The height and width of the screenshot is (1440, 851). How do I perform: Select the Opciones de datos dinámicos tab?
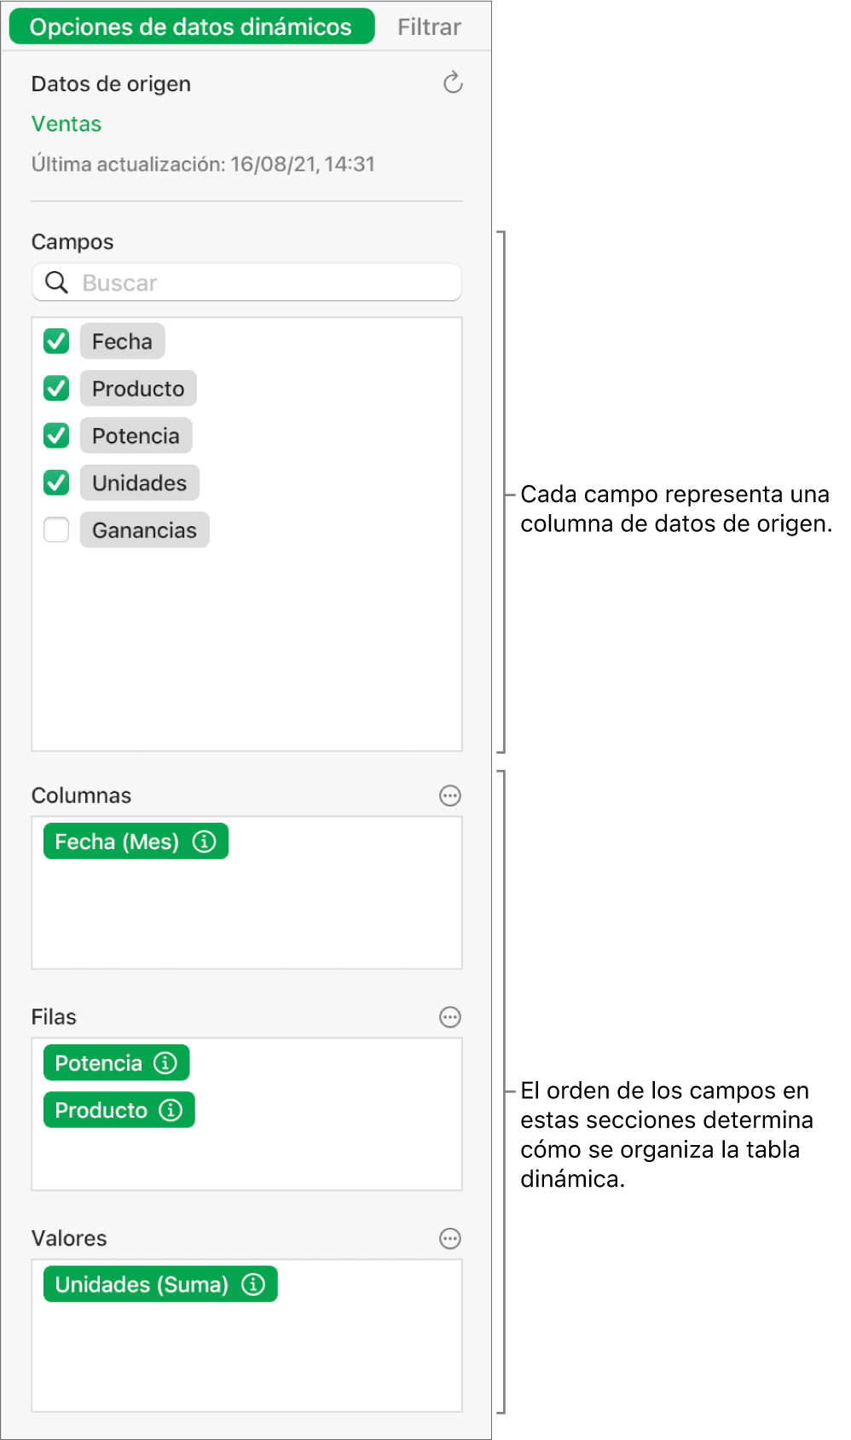189,26
